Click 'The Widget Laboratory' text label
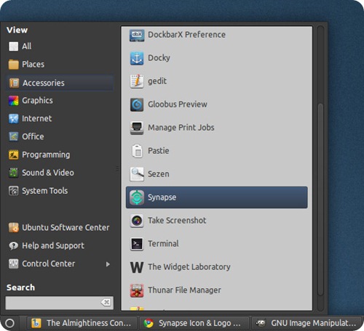This screenshot has height=331, width=364. [189, 267]
